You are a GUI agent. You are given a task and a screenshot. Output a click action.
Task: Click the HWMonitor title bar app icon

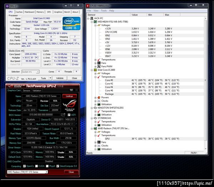(x=88, y=6)
